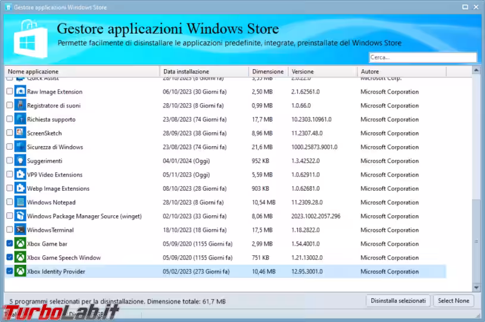The image size is (485, 322).
Task: Click the VP9 Video Extensions icon
Action: click(20, 175)
